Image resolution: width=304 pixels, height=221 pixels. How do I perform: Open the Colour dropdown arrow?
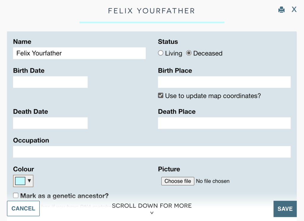(29, 181)
